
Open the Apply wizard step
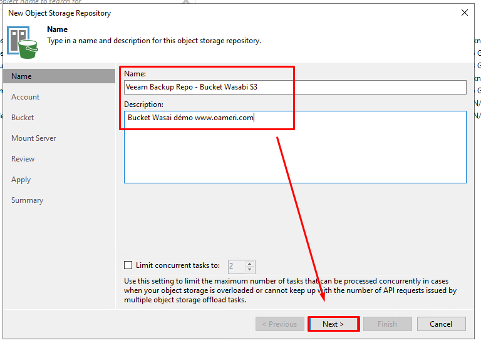pos(21,180)
